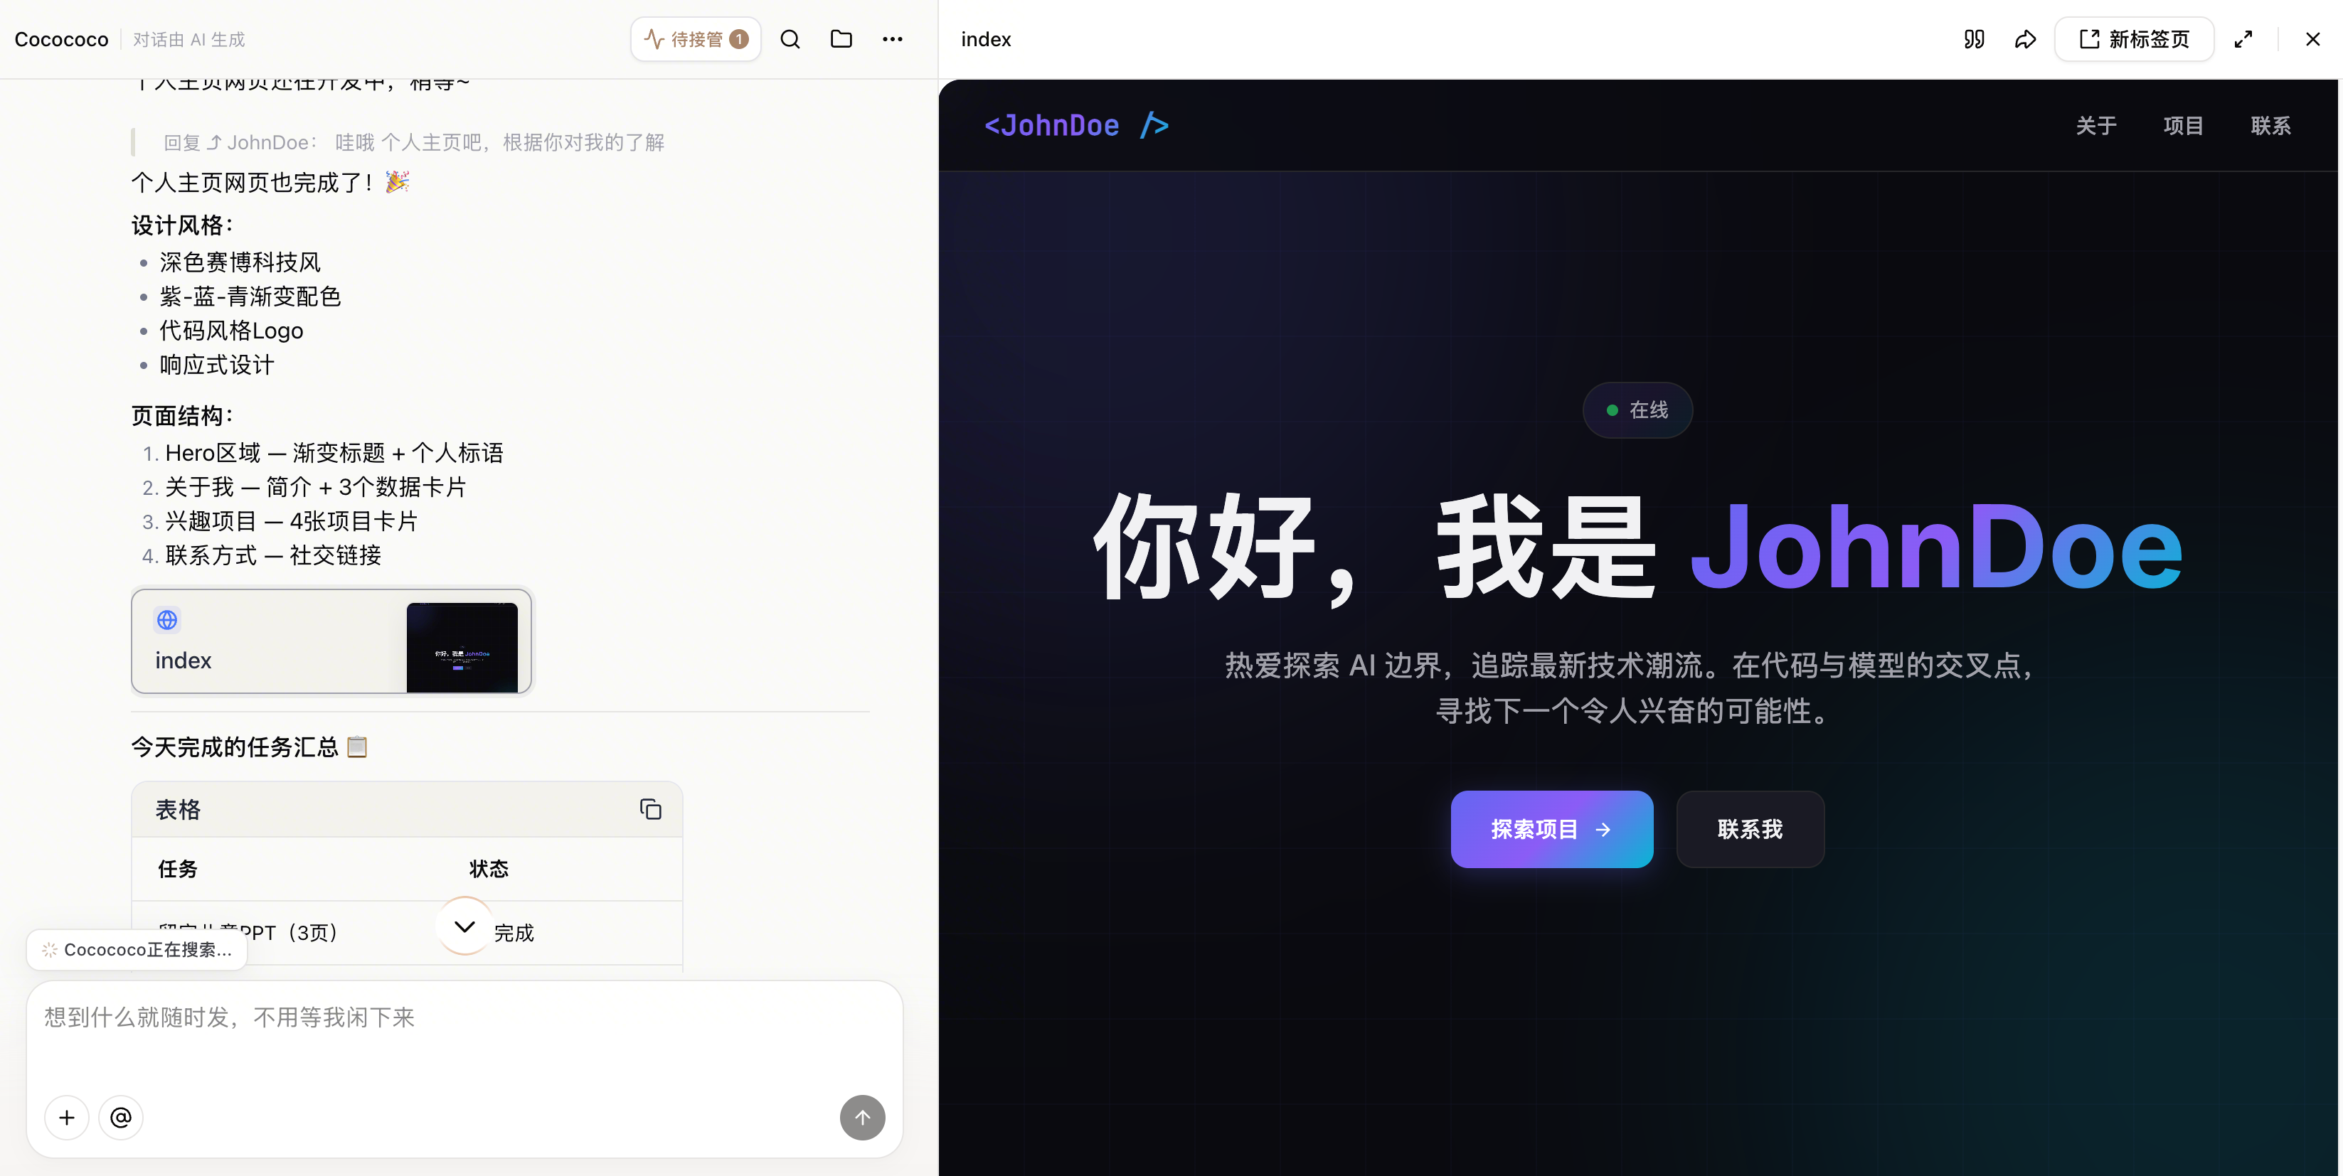The image size is (2343, 1176).
Task: Click the 探索项目 gradient button
Action: [x=1552, y=828]
